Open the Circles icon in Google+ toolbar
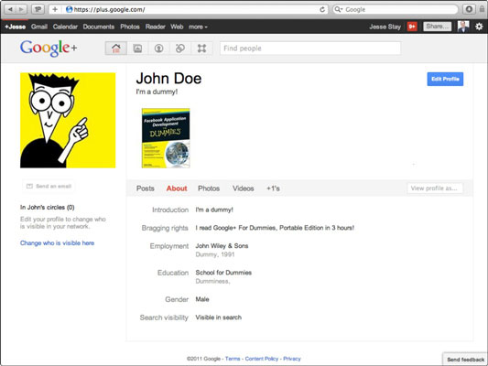The width and height of the screenshot is (488, 366). [x=180, y=48]
